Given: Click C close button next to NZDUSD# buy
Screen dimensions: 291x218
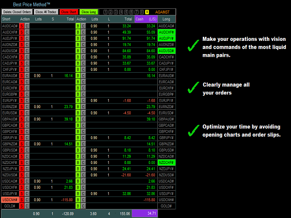Looking at the screenshot, I should (83, 175).
